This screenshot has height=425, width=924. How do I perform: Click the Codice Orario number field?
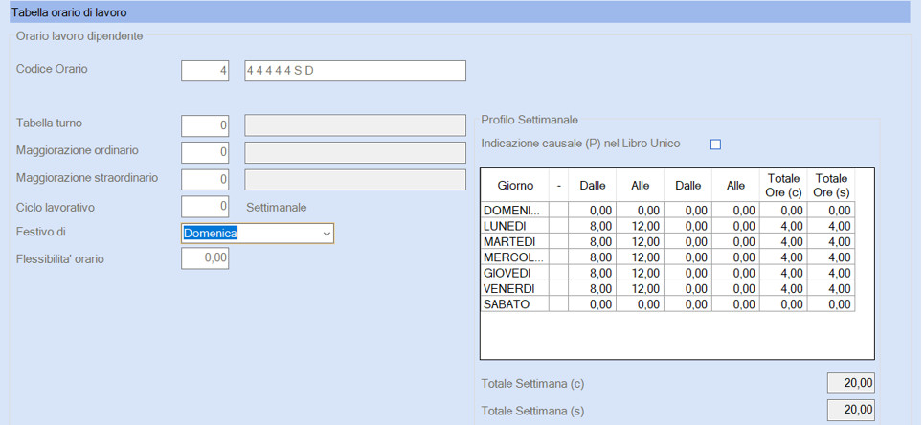(205, 71)
